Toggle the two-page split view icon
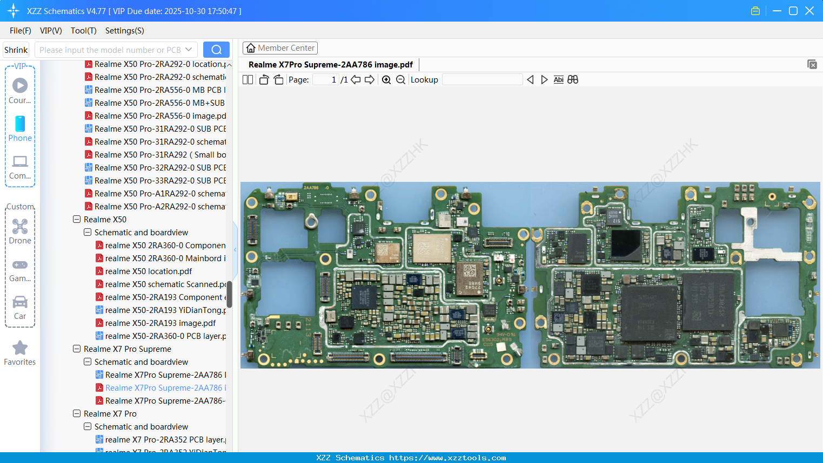Viewport: 823px width, 463px height. click(x=247, y=80)
